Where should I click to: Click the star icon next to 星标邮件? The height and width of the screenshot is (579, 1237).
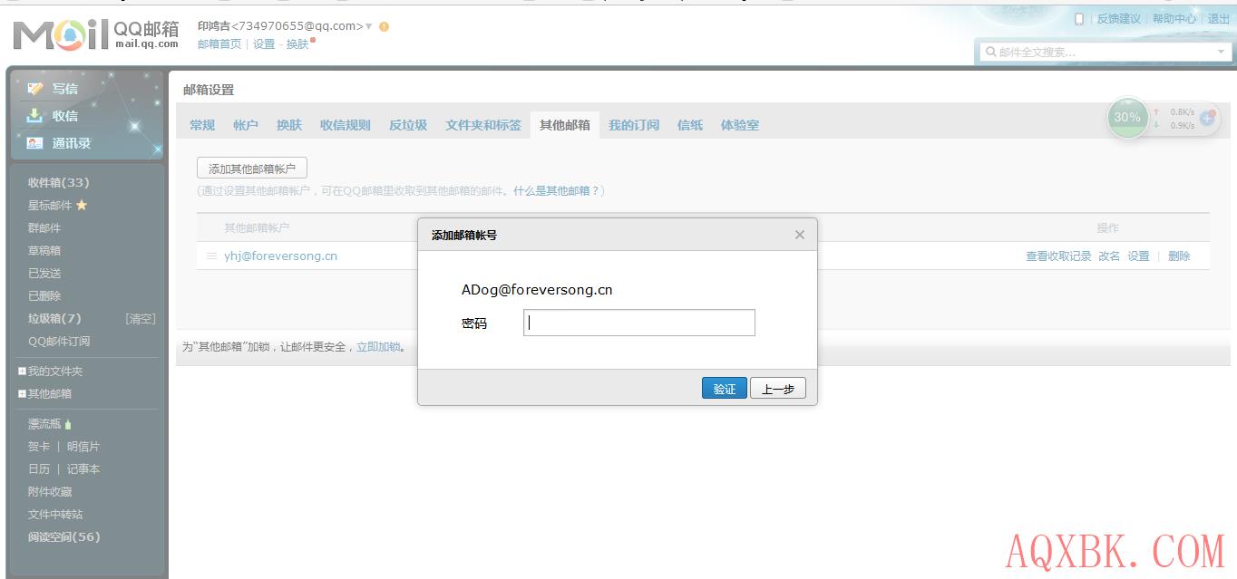point(82,205)
